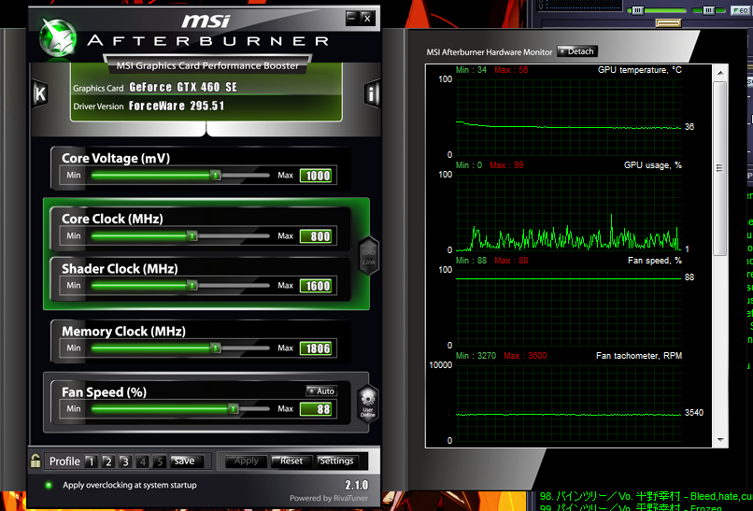Open the Kombustor K button
The height and width of the screenshot is (511, 753).
40,93
